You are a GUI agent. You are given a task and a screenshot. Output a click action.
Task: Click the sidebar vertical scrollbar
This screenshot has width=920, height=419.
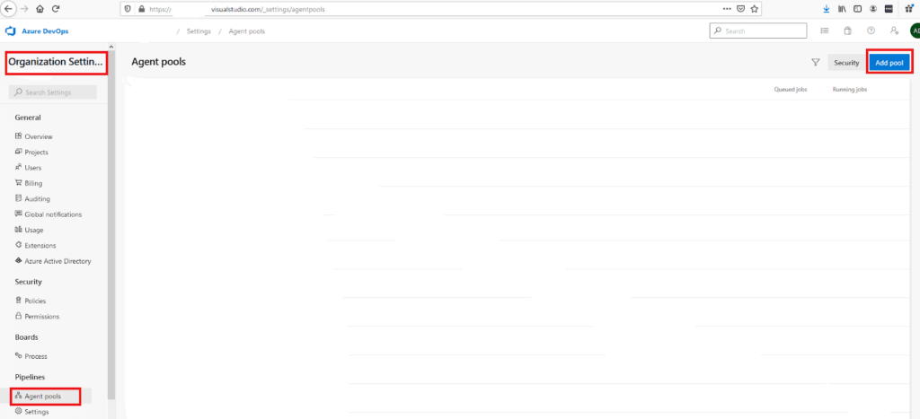111,225
